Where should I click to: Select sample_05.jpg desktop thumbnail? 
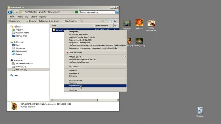click(139, 42)
